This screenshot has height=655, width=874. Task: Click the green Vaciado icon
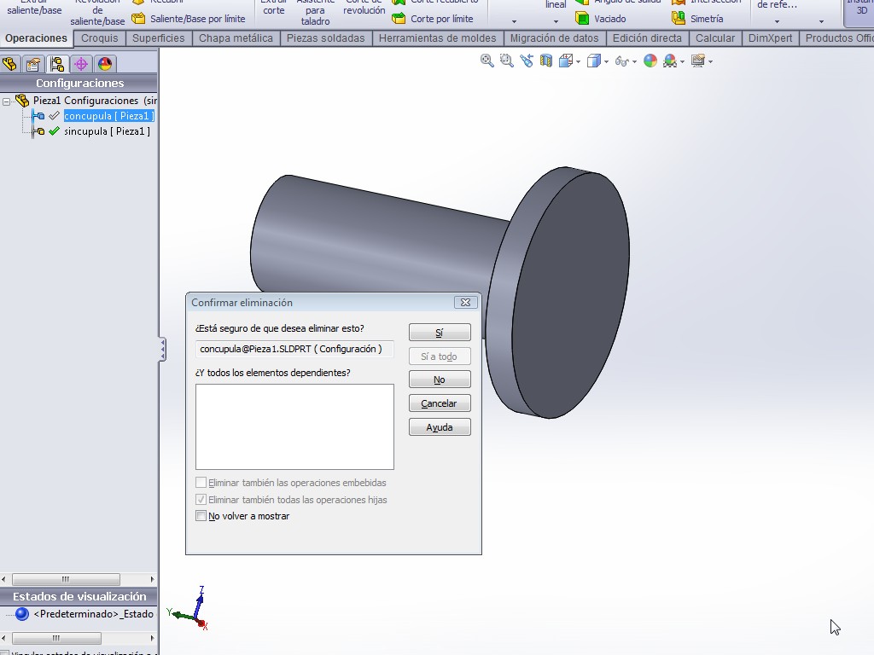click(x=582, y=19)
